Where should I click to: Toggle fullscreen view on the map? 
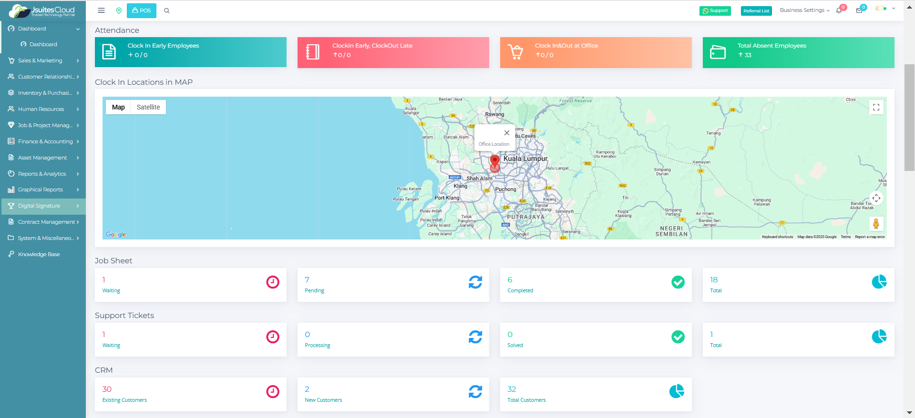tap(876, 108)
